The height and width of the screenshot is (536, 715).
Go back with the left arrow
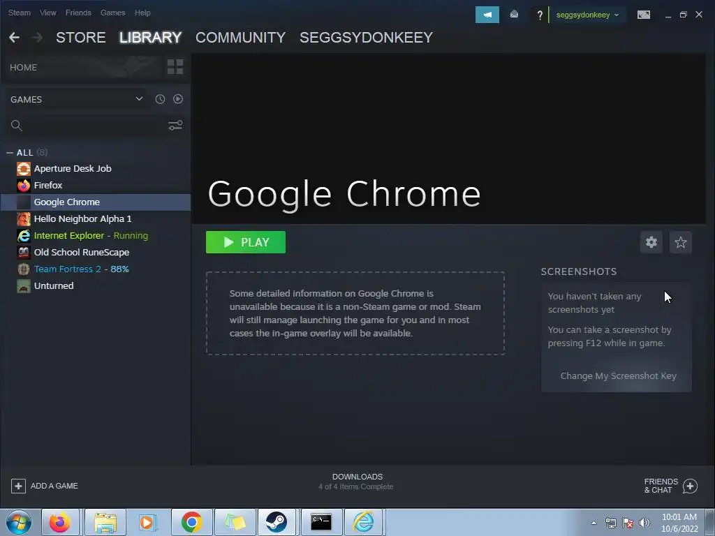15,38
